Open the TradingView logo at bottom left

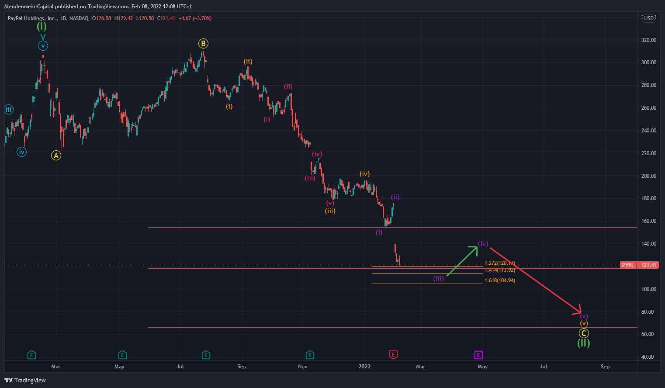click(x=25, y=380)
